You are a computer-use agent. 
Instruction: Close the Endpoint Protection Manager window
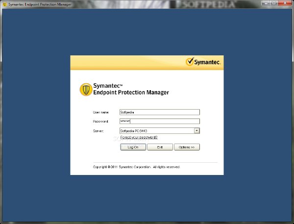(285, 3)
